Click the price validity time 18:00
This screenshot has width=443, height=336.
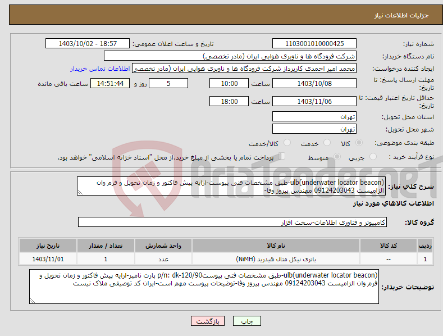(x=229, y=101)
